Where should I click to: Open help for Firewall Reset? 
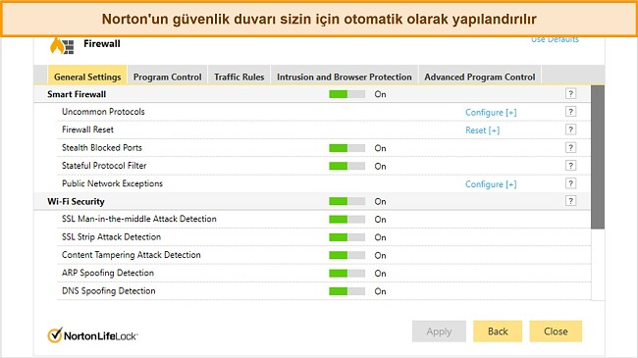coord(570,129)
